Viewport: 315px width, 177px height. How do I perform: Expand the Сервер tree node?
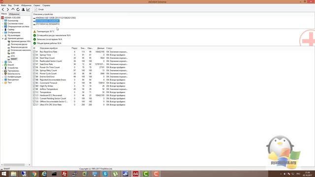point(2,29)
